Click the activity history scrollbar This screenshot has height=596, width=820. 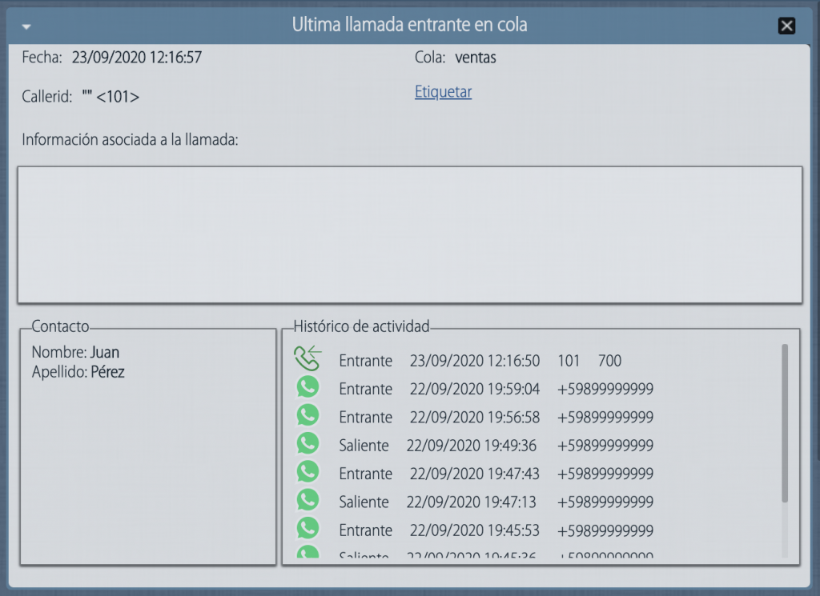point(785,423)
